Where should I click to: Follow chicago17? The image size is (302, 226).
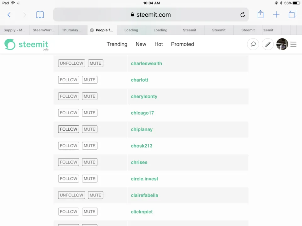coord(69,113)
